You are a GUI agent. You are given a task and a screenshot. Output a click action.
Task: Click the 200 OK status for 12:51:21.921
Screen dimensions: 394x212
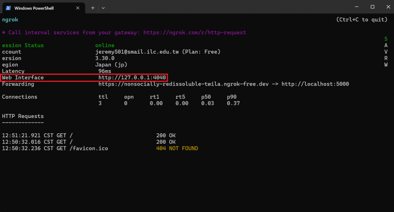pos(166,135)
